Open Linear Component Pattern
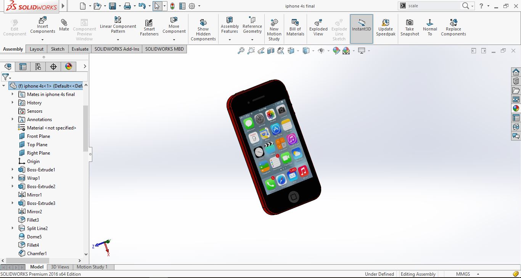 [x=118, y=24]
